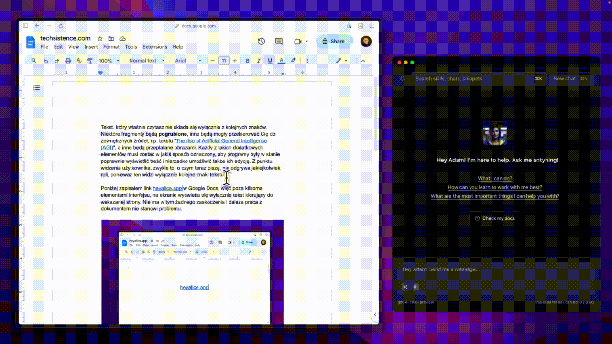This screenshot has width=612, height=344.
Task: Open the Format menu
Action: (x=111, y=47)
